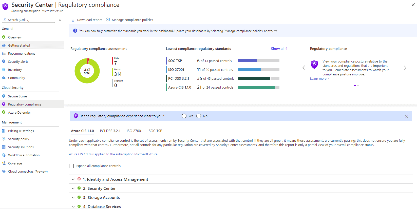Click the search magnifier icon

click(x=5, y=20)
